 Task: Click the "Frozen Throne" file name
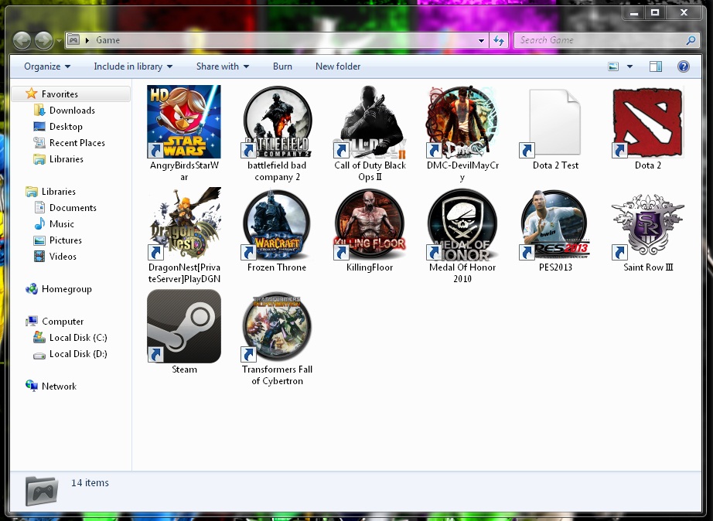point(277,267)
